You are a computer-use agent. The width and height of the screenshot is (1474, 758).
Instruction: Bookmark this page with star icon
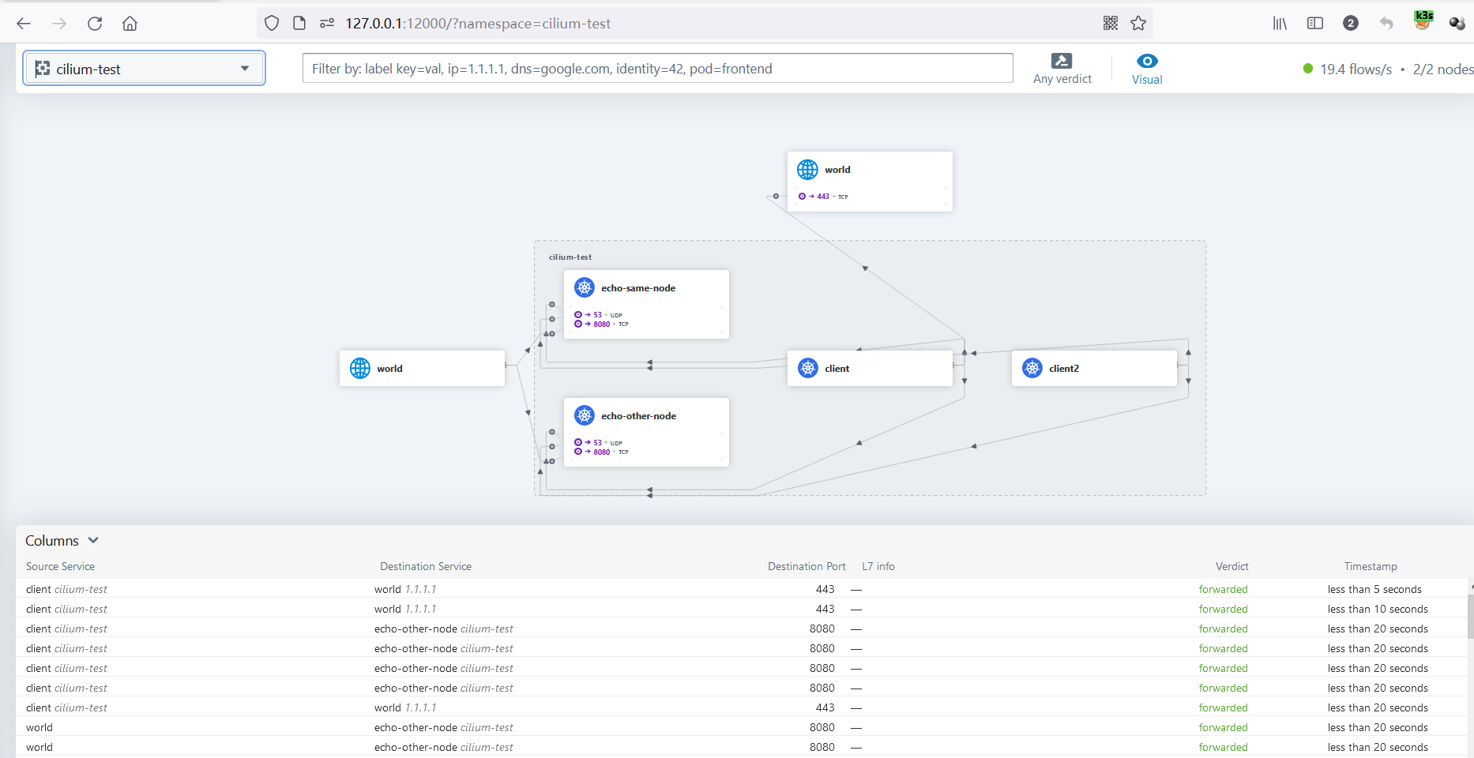tap(1138, 24)
